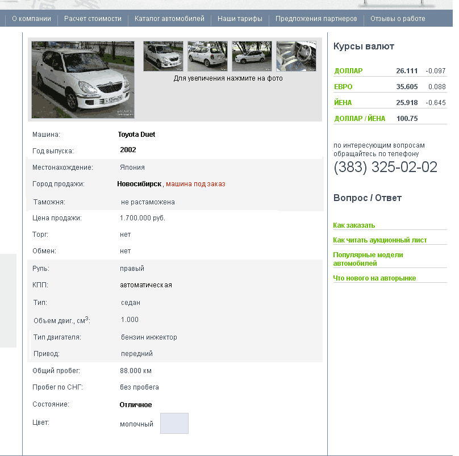
Task: Click the '100.75' dollar/yen value
Action: point(407,119)
